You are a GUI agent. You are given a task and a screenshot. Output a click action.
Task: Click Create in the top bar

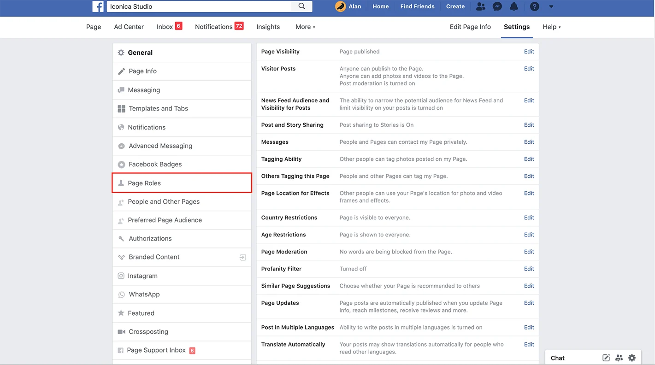[x=455, y=6]
